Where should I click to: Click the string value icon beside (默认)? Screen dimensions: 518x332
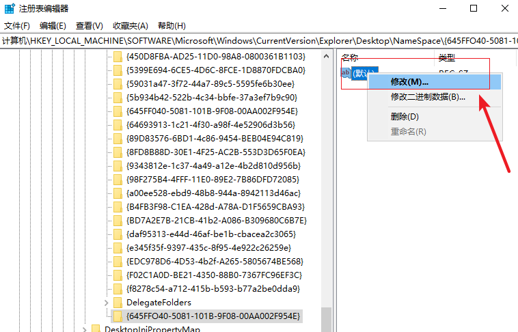(x=346, y=73)
